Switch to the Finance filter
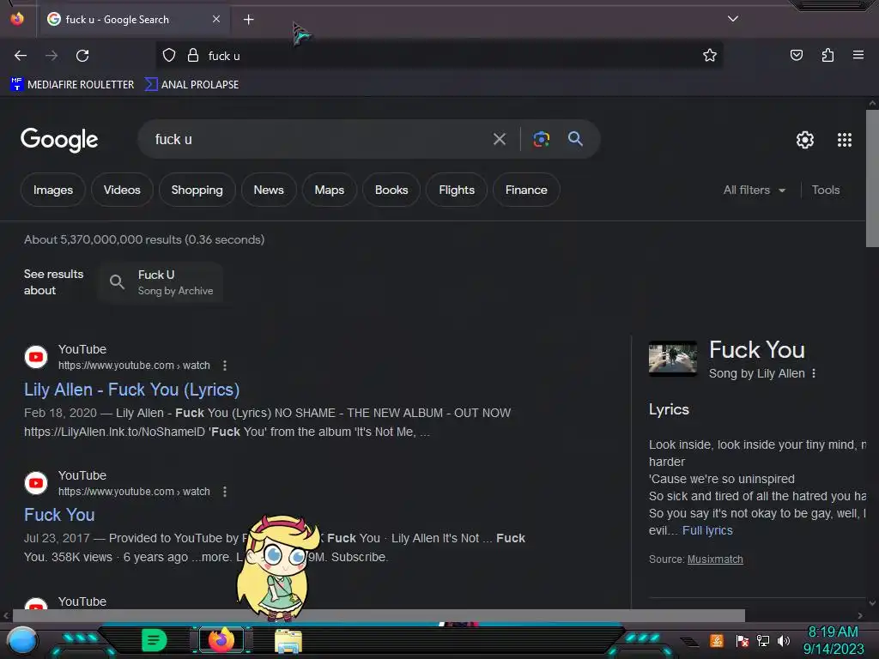This screenshot has width=879, height=659. (x=526, y=190)
